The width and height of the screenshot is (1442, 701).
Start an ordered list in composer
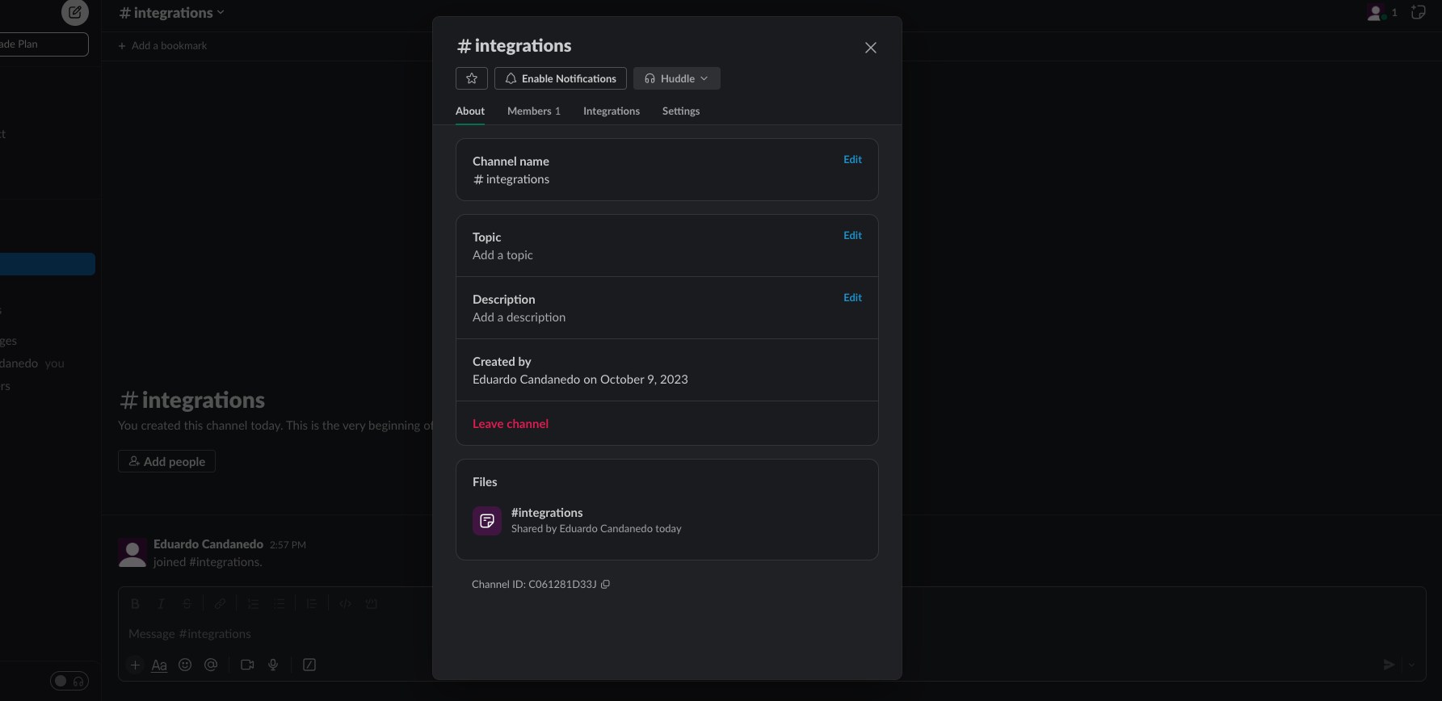[253, 603]
